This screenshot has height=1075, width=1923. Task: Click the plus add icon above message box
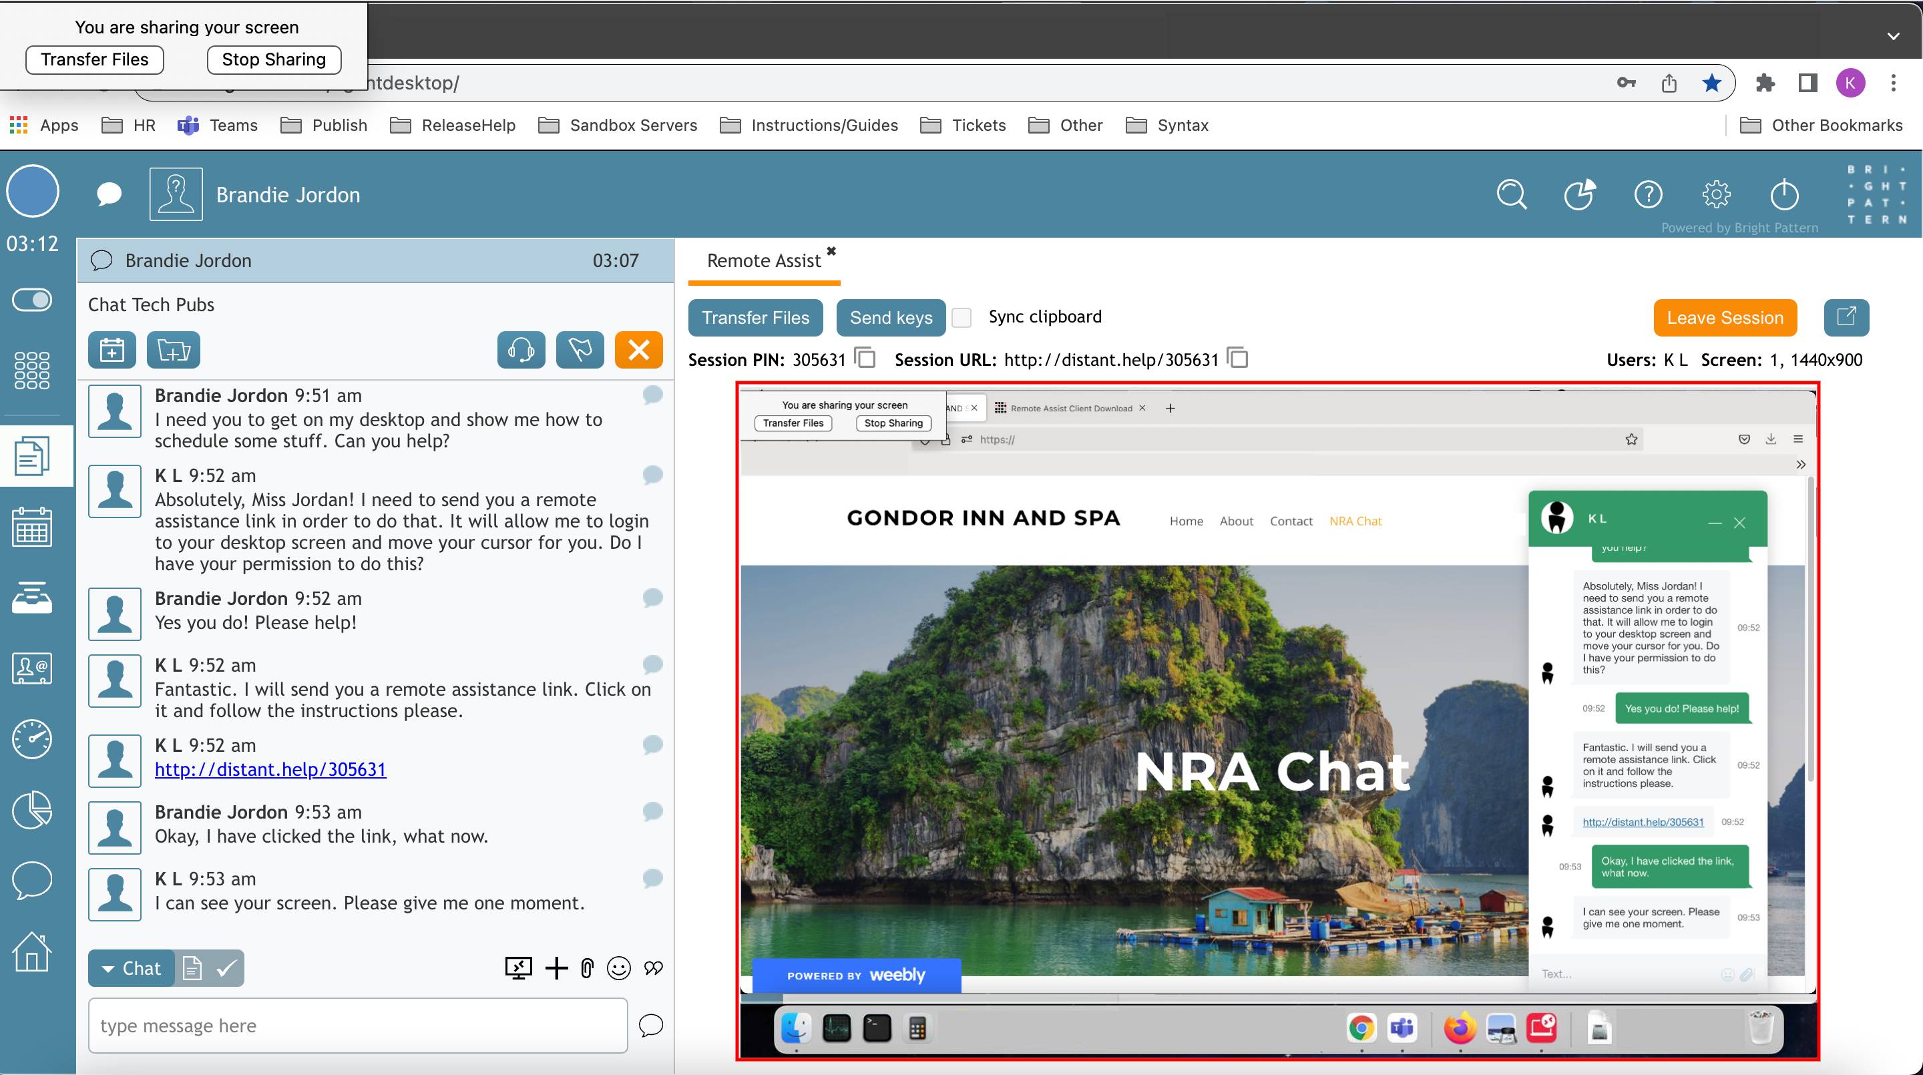[x=556, y=968]
